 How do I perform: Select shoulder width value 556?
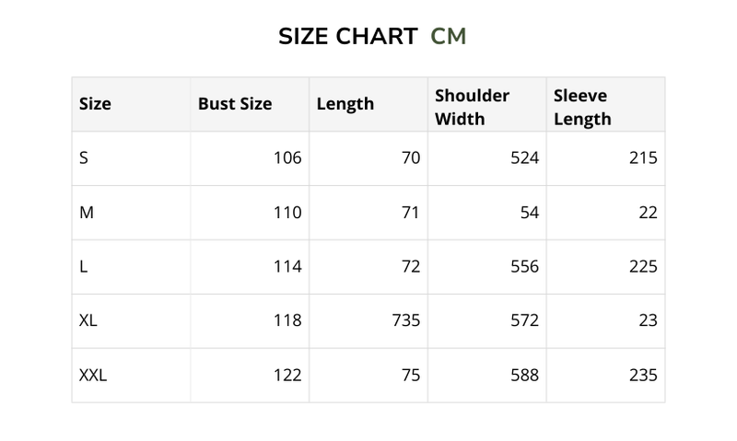[524, 267]
